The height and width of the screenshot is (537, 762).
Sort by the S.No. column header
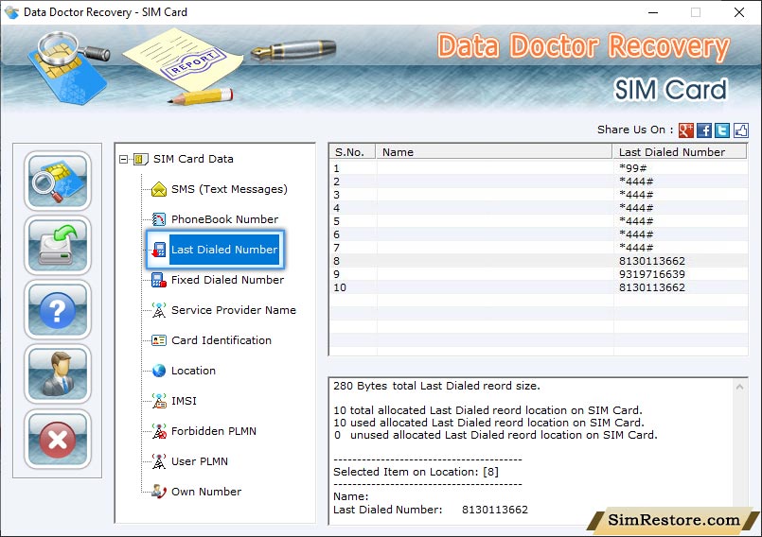click(x=353, y=152)
